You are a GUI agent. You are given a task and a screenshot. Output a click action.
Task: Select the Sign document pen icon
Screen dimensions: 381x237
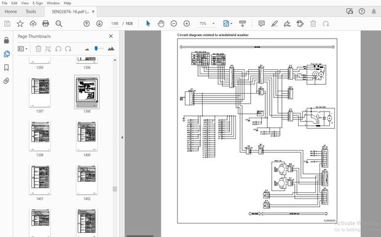[x=287, y=23]
